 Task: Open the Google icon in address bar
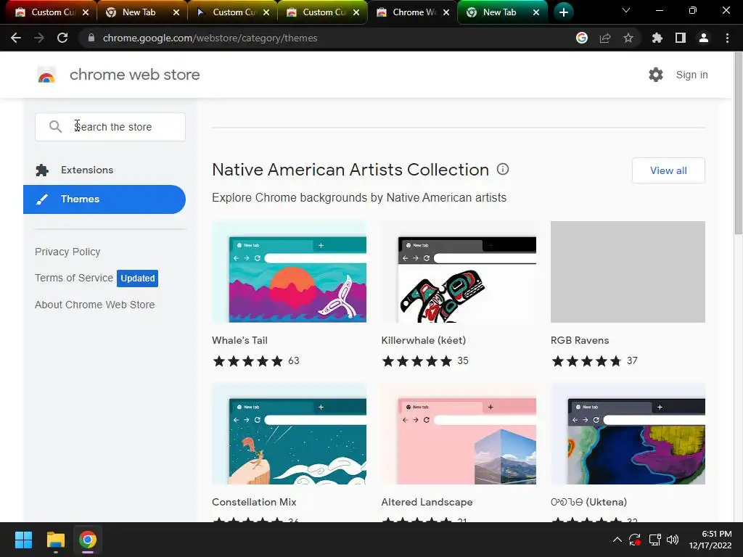582,38
